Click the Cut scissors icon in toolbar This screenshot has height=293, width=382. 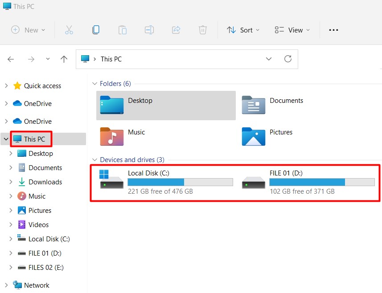pyautogui.click(x=69, y=30)
